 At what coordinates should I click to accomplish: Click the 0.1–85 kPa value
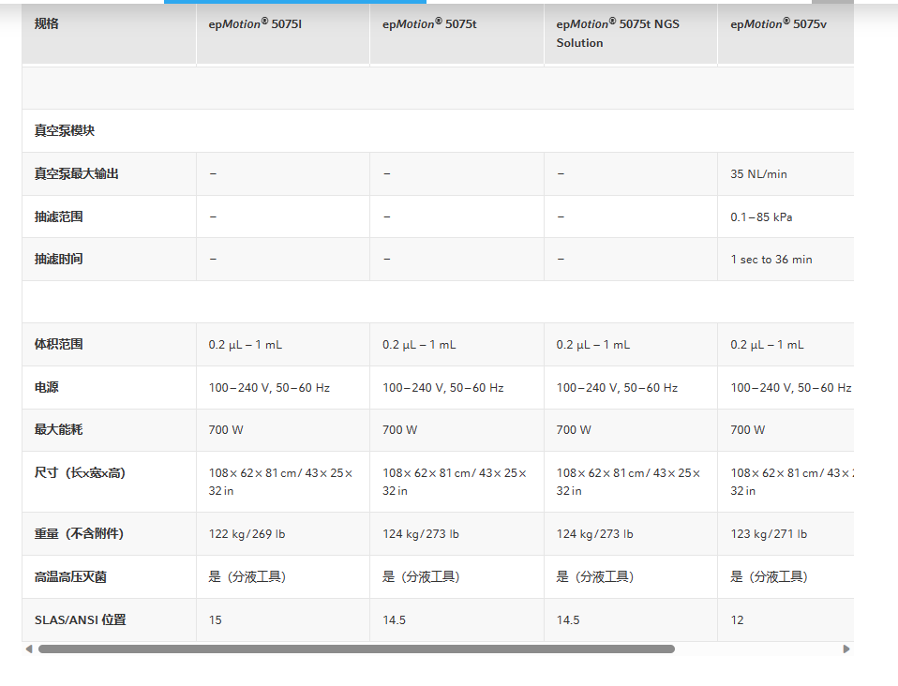pyautogui.click(x=761, y=217)
